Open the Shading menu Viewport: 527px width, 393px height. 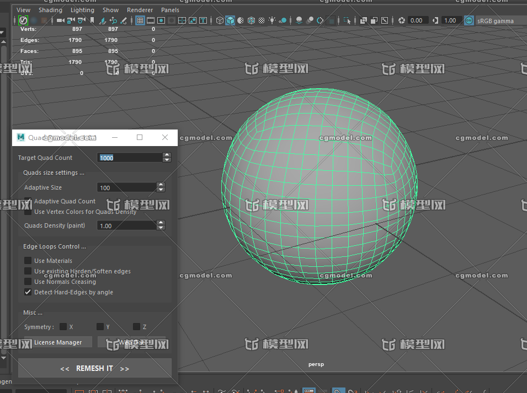tap(50, 10)
